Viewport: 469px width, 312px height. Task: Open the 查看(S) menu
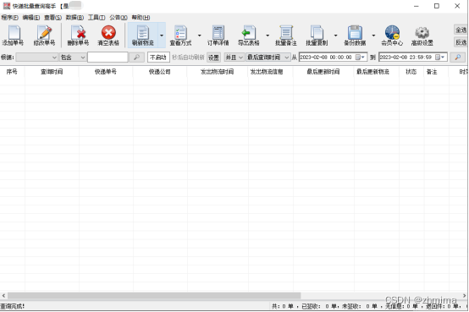(x=53, y=18)
